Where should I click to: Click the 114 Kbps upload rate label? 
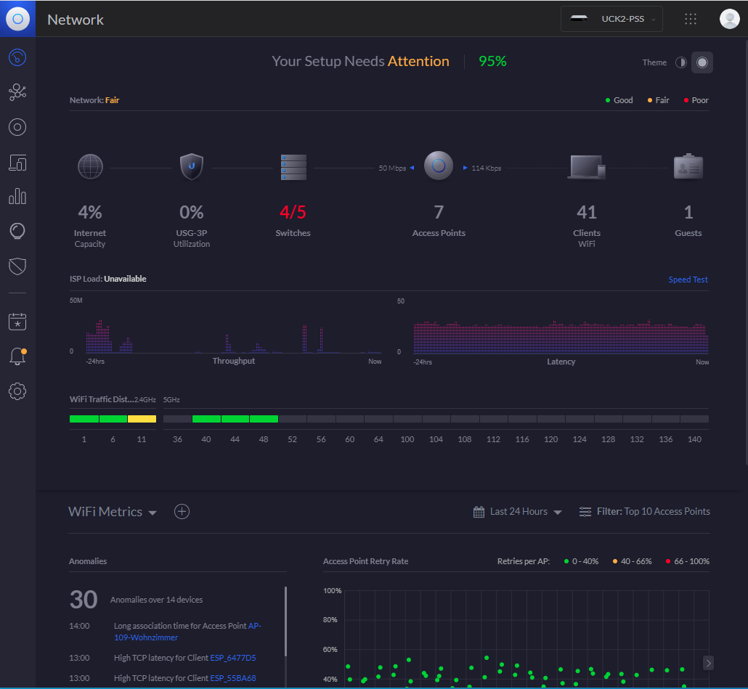click(486, 168)
